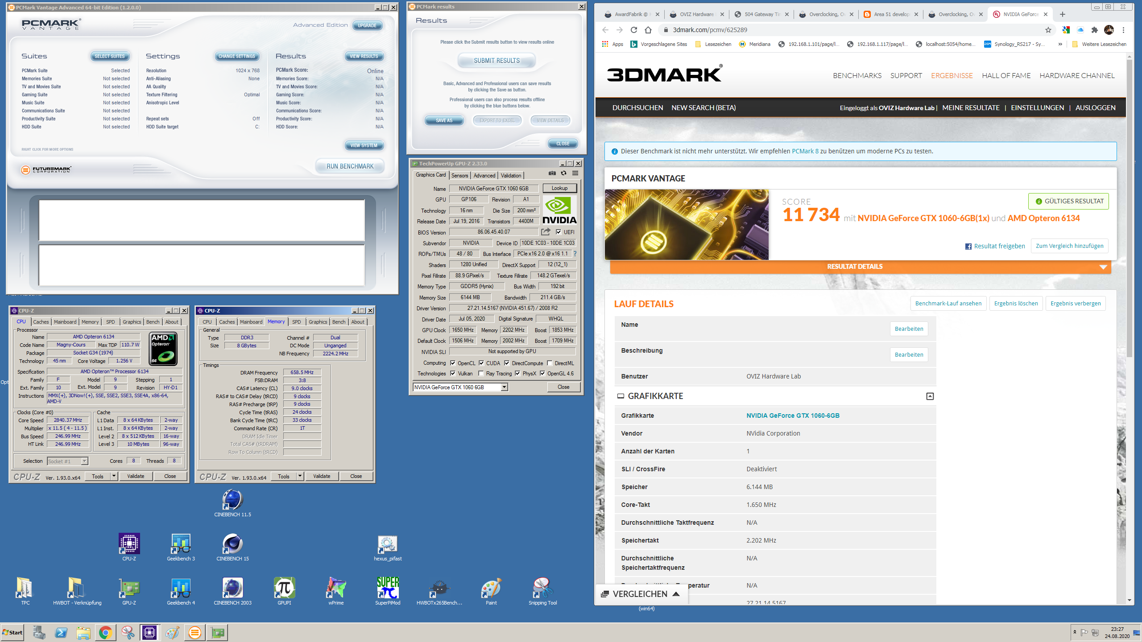Toggle the DirectCompute checkbox in GPU-Z
Viewport: 1142px width, 642px height.
coord(507,363)
